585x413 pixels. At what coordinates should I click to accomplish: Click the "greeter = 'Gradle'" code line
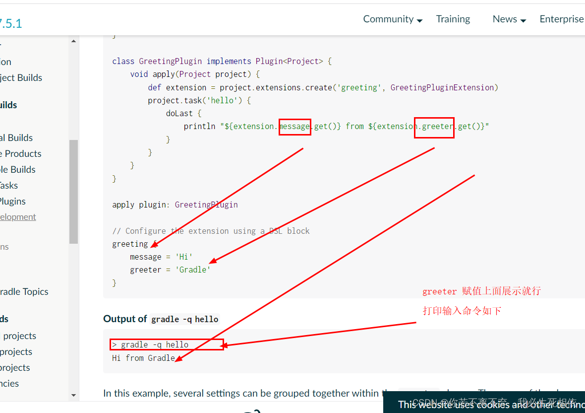click(170, 270)
